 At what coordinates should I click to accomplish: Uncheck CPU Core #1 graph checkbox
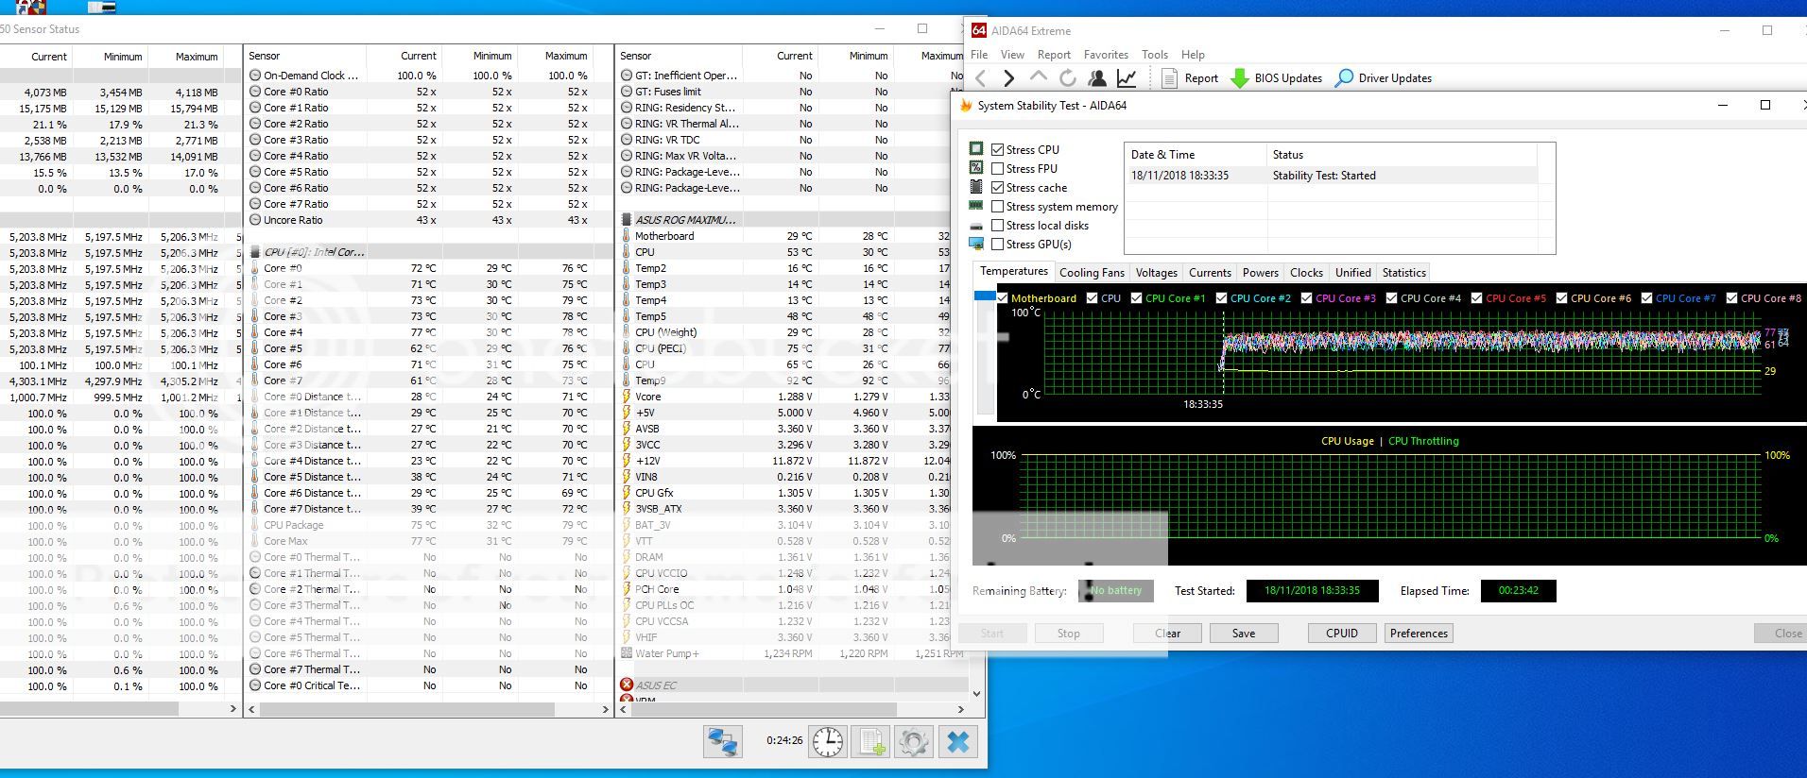coord(1136,298)
